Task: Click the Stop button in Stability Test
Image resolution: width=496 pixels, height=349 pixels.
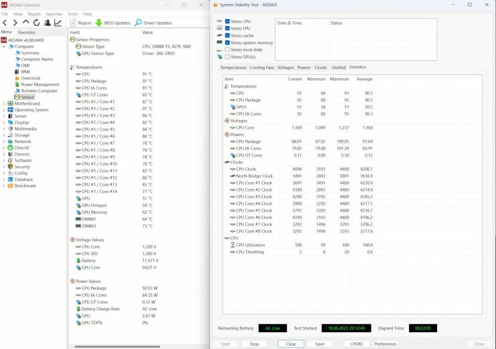Action: coord(254,344)
